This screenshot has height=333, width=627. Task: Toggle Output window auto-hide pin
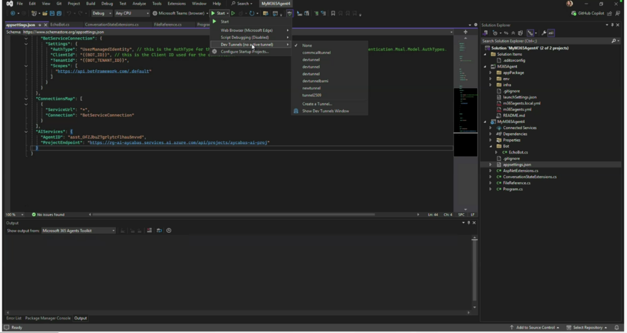click(x=468, y=222)
